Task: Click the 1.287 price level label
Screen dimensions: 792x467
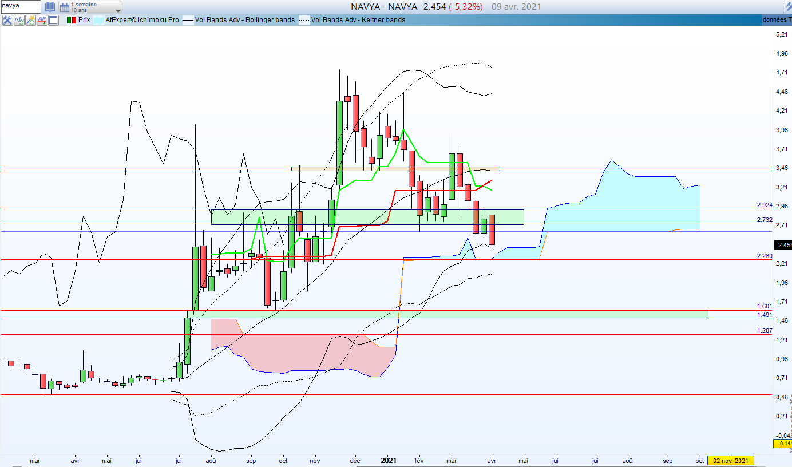Action: 765,330
